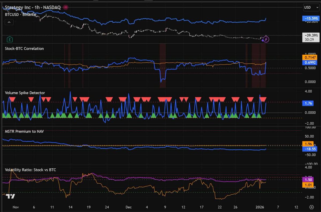Click the Dec label on time axis
321x212 pixels.
[x=129, y=207]
